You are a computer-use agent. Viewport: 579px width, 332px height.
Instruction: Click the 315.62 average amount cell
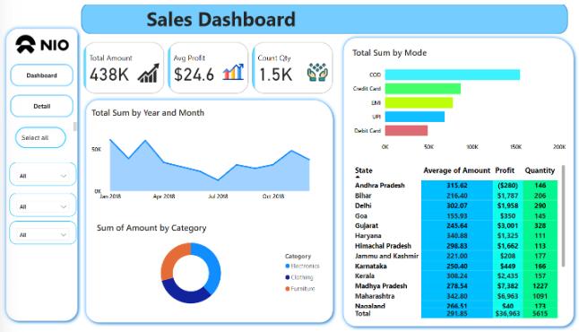pos(457,185)
